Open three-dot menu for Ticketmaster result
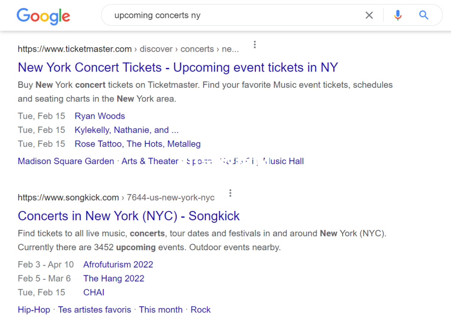451x327 pixels. 255,45
